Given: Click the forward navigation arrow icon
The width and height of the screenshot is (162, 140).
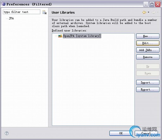Looking at the screenshot, I should coord(153,12).
